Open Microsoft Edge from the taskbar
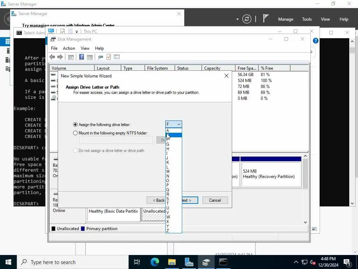Viewport: 358px width, 269px height. tap(155, 262)
